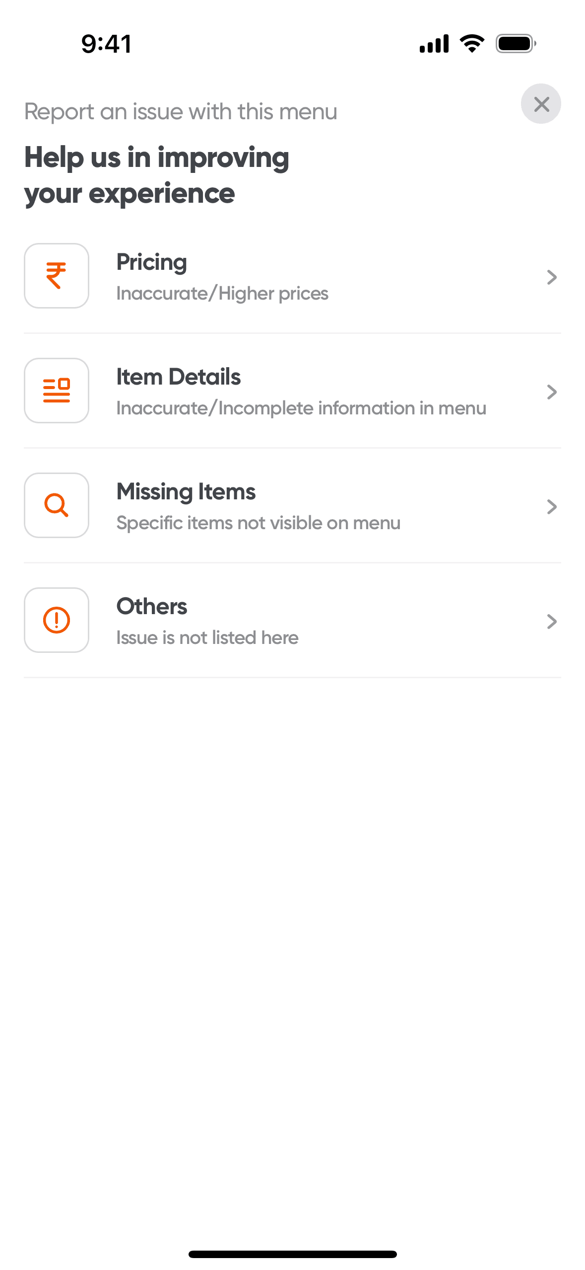
Task: Tap the Wi-Fi status icon
Action: [x=472, y=44]
